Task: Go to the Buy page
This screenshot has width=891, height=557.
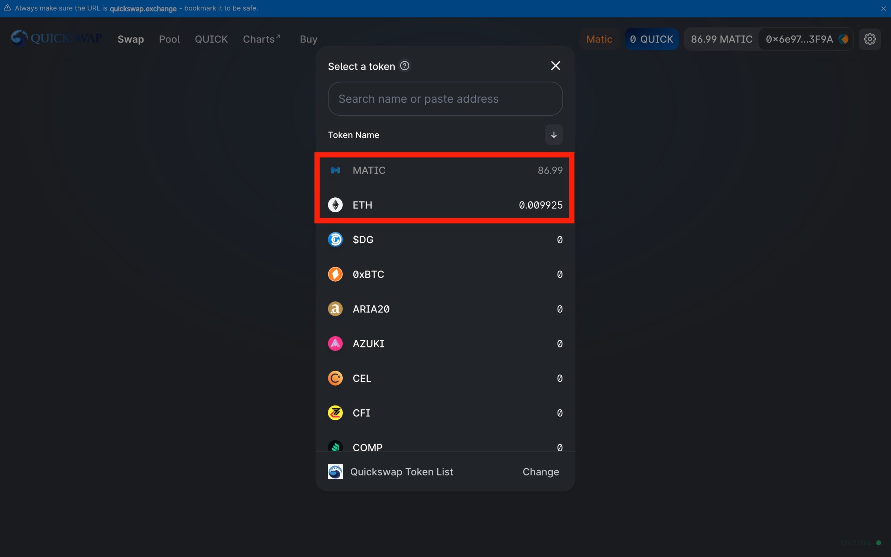Action: [x=308, y=39]
